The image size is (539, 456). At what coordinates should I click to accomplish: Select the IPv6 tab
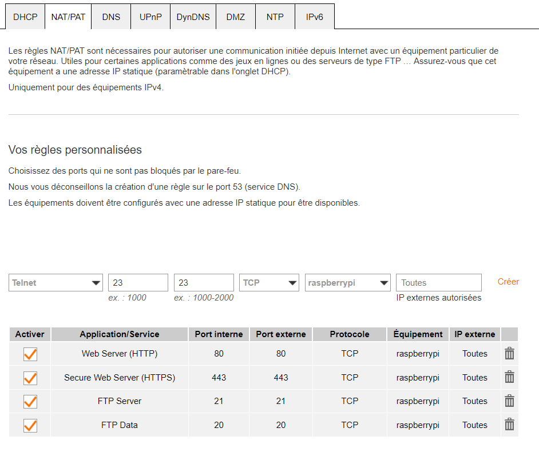pos(314,17)
